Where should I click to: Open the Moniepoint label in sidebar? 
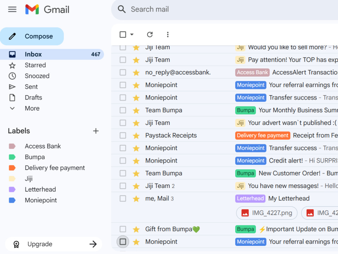click(x=41, y=200)
